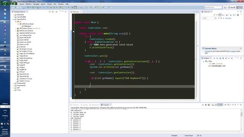This screenshot has width=244, height=137.
Task: Collapse Main class in Outline
Action: click(x=203, y=61)
